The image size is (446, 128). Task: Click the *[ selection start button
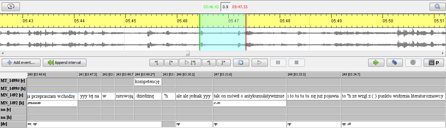click(x=157, y=62)
